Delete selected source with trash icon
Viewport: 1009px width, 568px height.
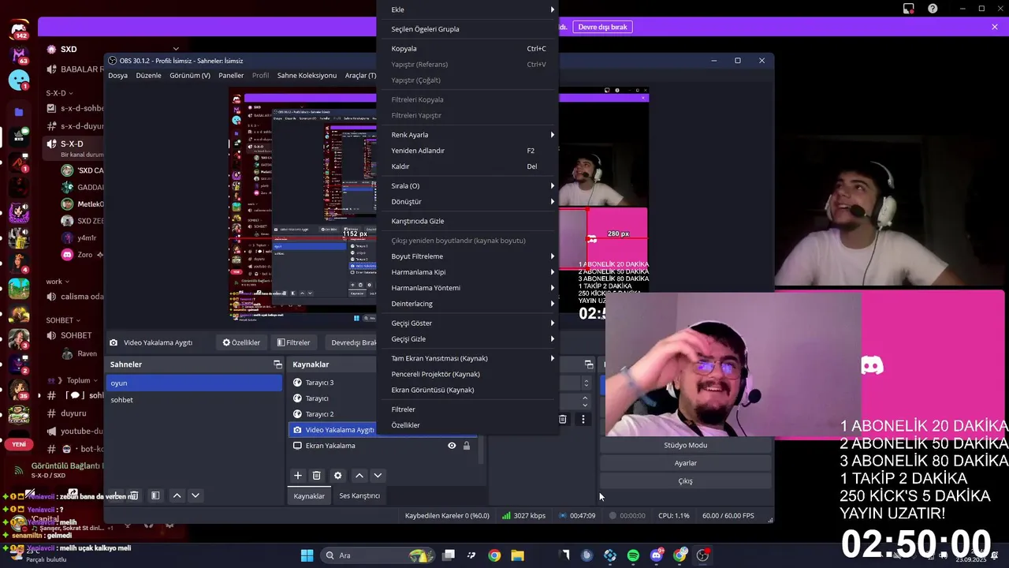point(316,476)
